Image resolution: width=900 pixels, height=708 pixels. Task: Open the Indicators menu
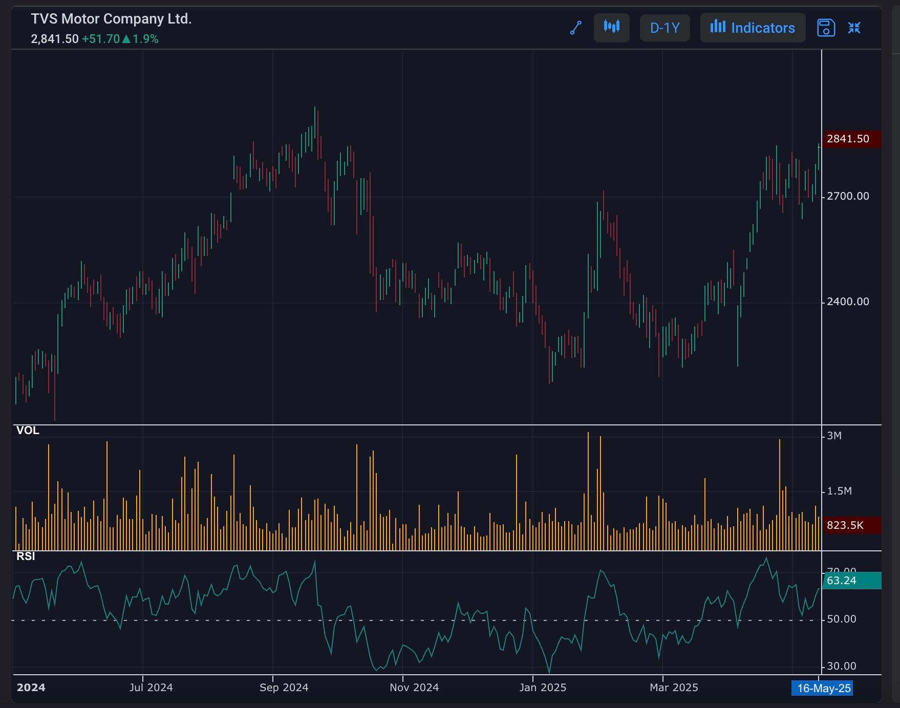[753, 28]
